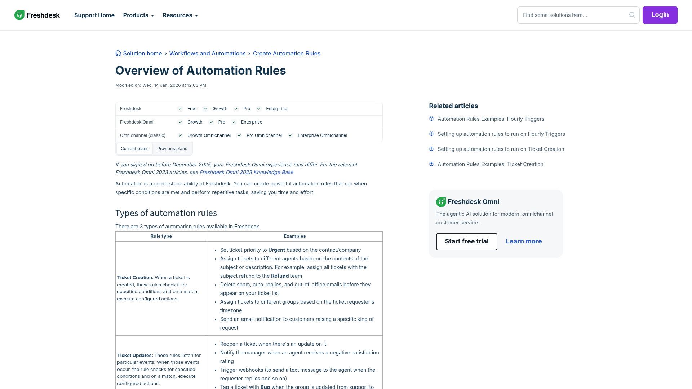
Task: Click the Modified on date text
Action: 161,85
